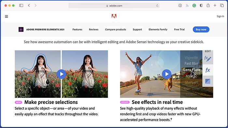Click the RSS feed extension icon

click(187, 6)
